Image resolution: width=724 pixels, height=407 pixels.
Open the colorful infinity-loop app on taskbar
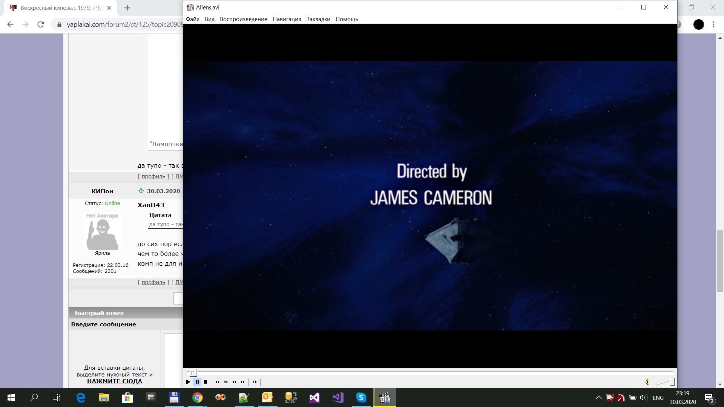pos(221,398)
